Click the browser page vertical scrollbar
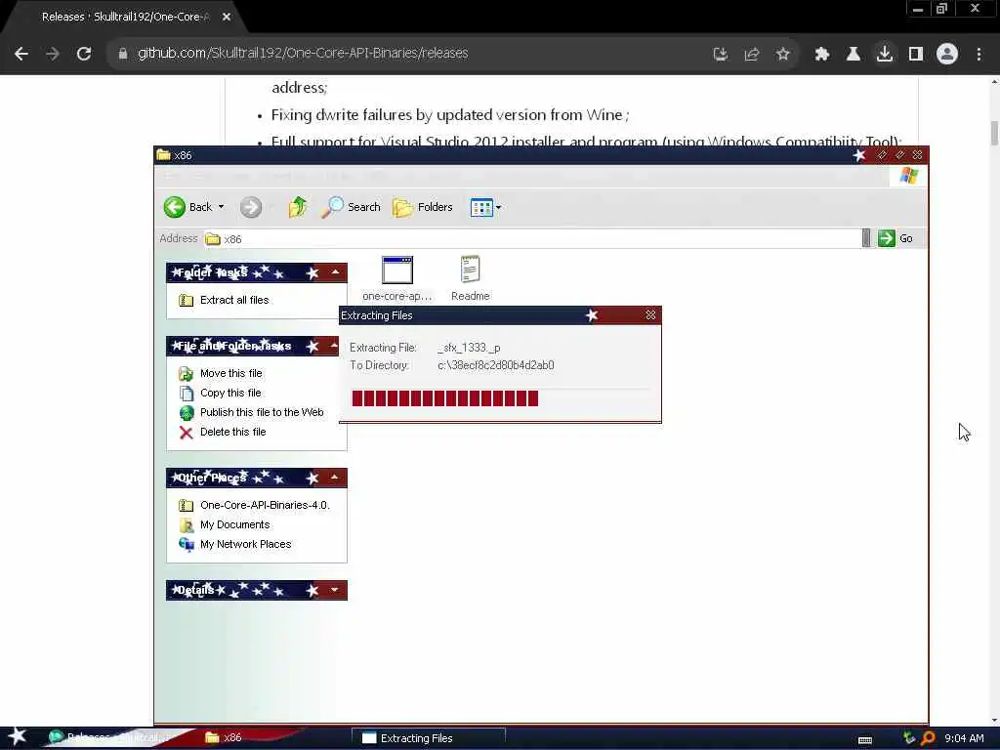 [x=994, y=133]
